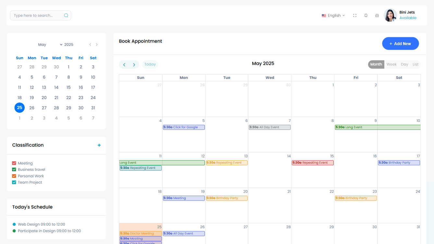The height and width of the screenshot is (244, 434).
Task: Open the mail inbox icon
Action: (377, 15)
